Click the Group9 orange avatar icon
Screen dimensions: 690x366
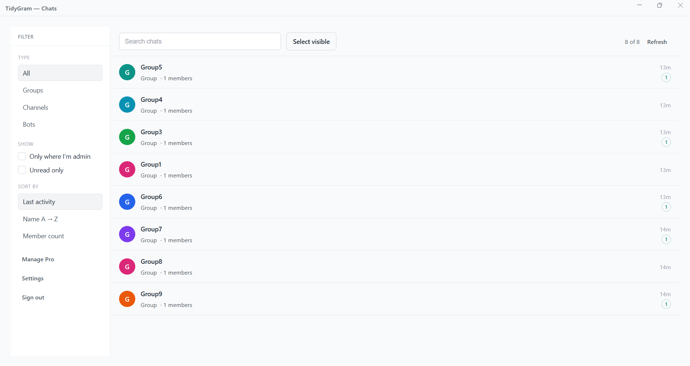click(127, 299)
